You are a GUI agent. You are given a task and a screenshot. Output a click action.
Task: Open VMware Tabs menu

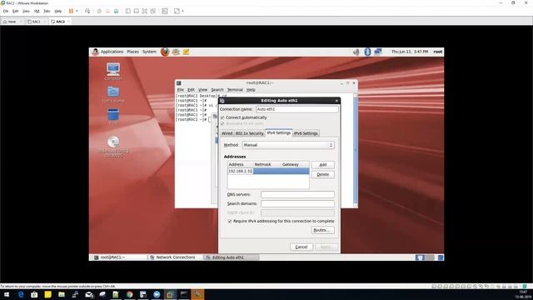(x=47, y=11)
